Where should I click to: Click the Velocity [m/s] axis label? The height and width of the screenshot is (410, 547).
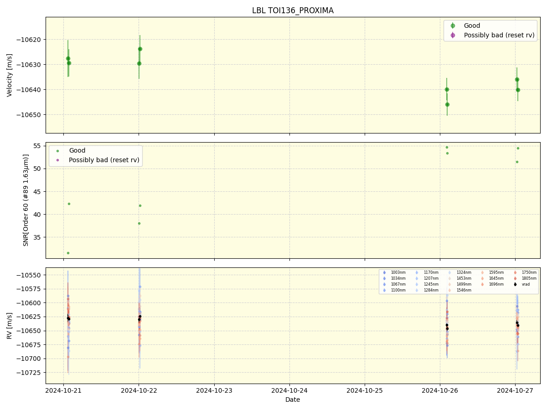click(x=10, y=75)
